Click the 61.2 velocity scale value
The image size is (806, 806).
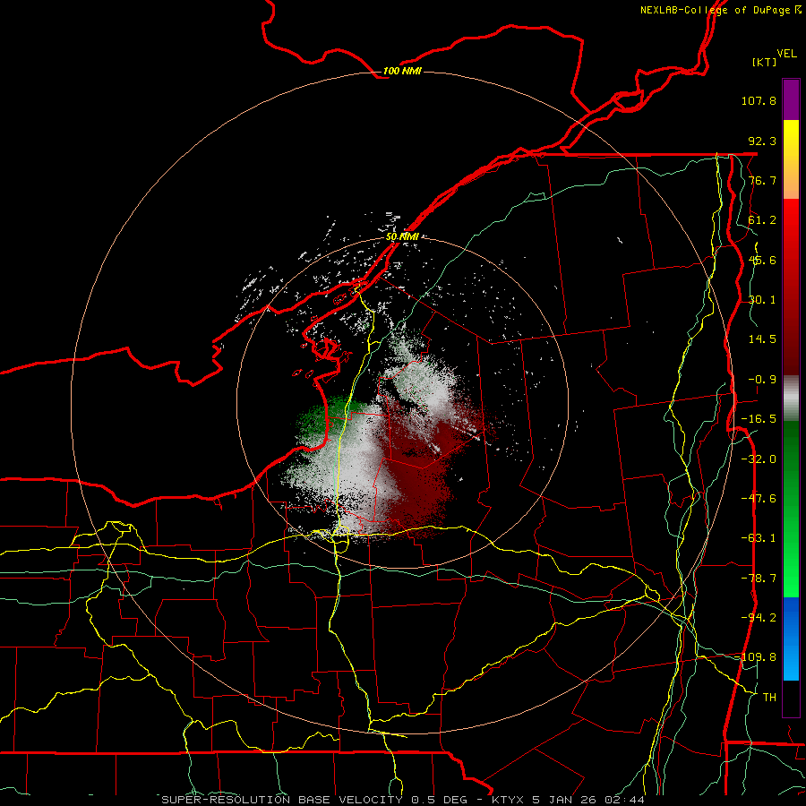(761, 220)
